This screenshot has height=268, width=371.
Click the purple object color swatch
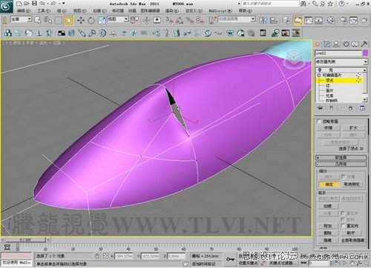tap(365, 53)
